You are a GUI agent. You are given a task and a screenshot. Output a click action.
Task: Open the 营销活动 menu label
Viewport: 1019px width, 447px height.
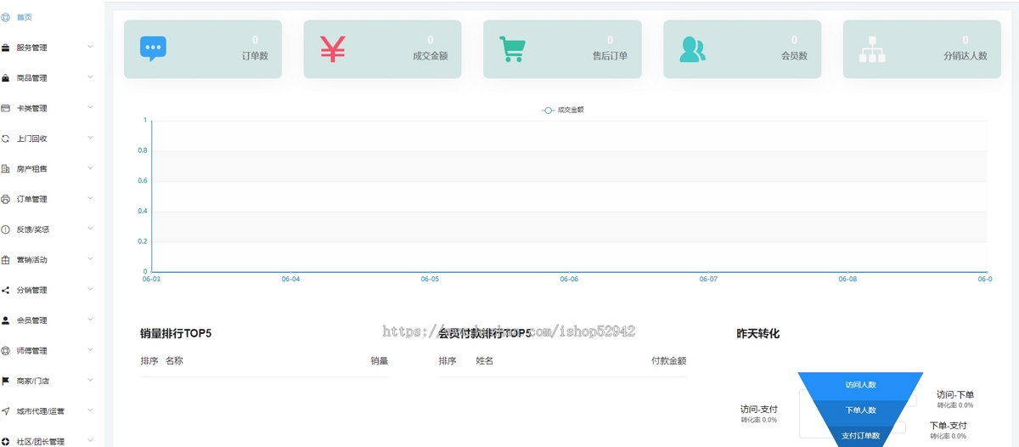click(x=32, y=260)
